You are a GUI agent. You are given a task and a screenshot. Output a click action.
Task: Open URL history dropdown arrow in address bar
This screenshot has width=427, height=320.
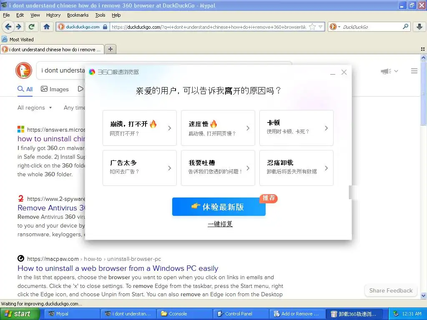(x=321, y=27)
